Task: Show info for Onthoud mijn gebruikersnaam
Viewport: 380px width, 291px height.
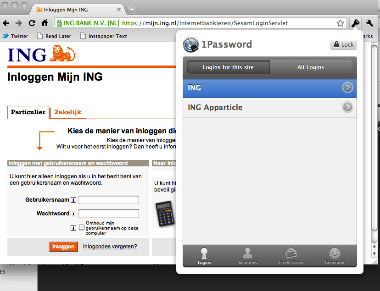Action: 73,228
